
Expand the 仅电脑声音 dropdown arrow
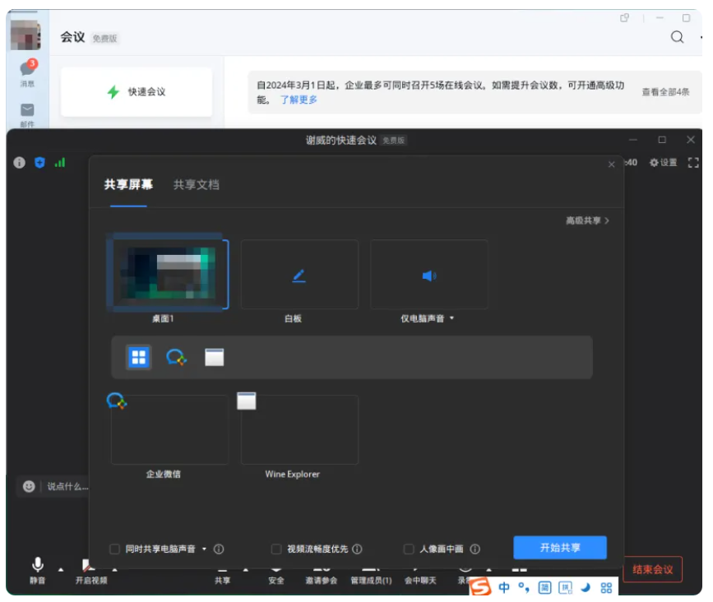coord(452,318)
